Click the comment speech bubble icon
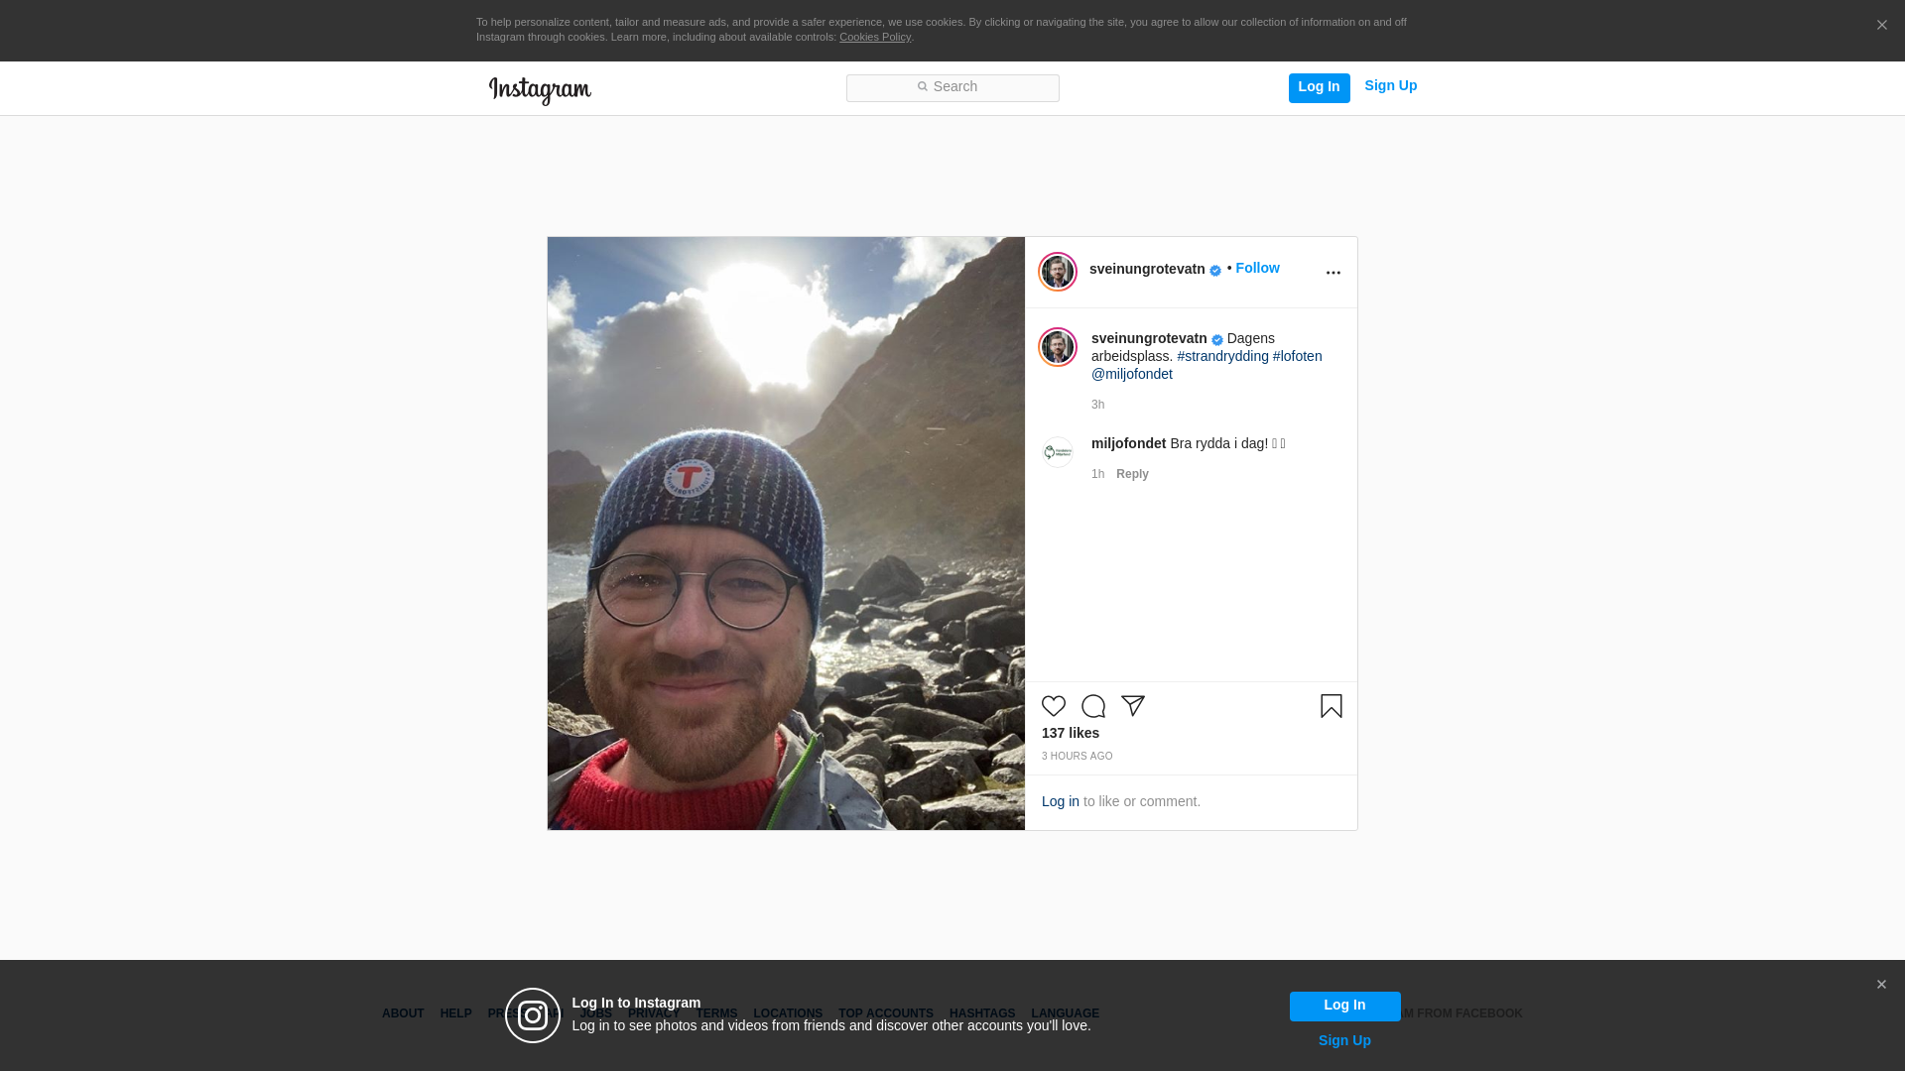Screen dimensions: 1905x1071 pyautogui.click(x=1093, y=706)
